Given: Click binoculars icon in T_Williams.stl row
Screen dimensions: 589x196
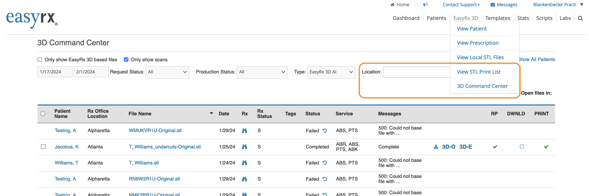Looking at the screenshot, I should 244,163.
